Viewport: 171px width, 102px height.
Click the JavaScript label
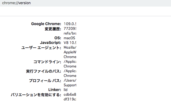[x=50, y=43]
